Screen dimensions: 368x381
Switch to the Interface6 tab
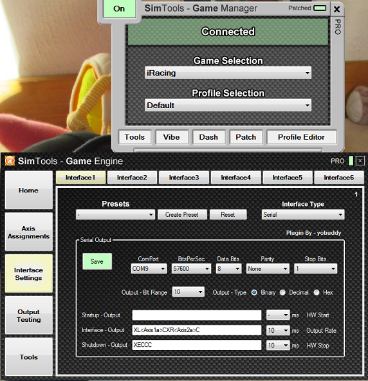339,178
